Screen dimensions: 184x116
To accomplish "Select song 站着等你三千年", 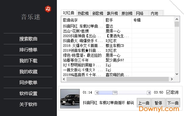I will tap(76, 60).
